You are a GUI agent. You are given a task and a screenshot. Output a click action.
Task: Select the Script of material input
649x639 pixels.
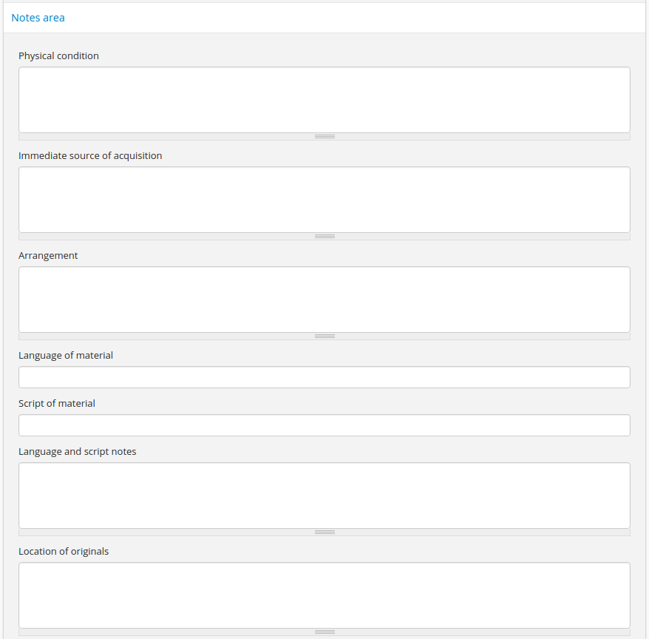pyautogui.click(x=324, y=425)
